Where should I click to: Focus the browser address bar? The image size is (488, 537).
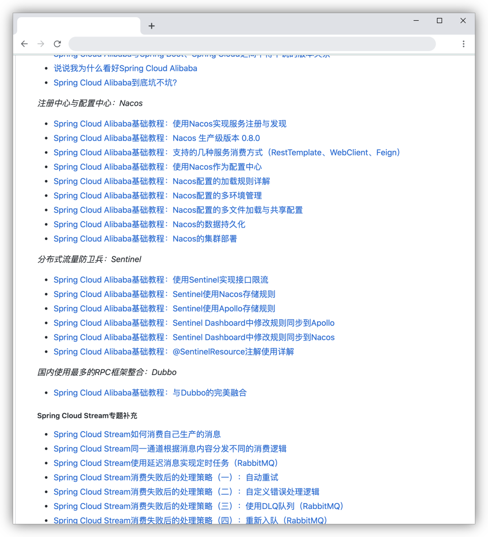[x=252, y=44]
